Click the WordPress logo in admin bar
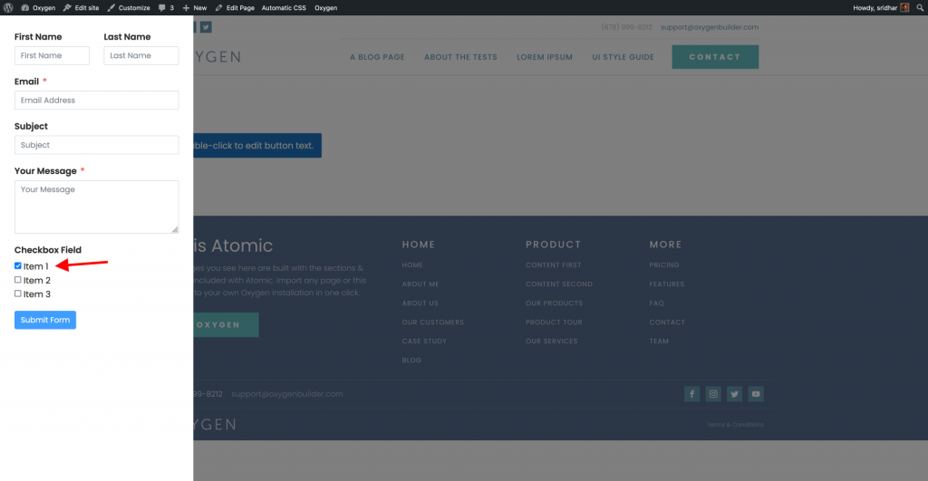Image resolution: width=928 pixels, height=481 pixels. point(7,7)
